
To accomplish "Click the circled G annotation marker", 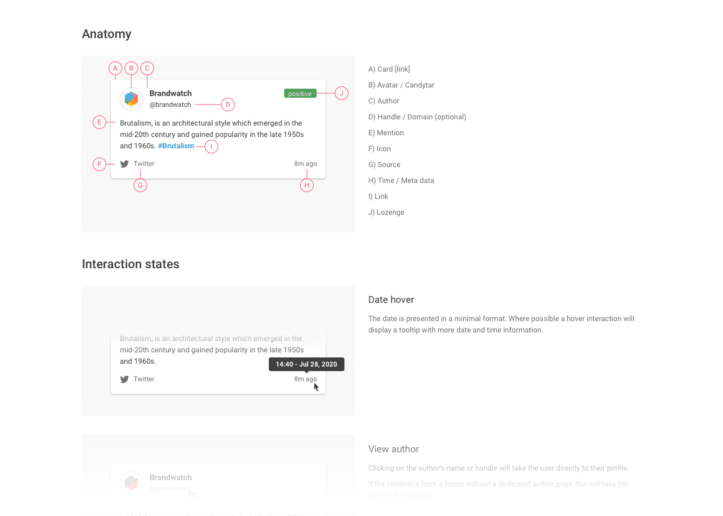I will [x=140, y=185].
